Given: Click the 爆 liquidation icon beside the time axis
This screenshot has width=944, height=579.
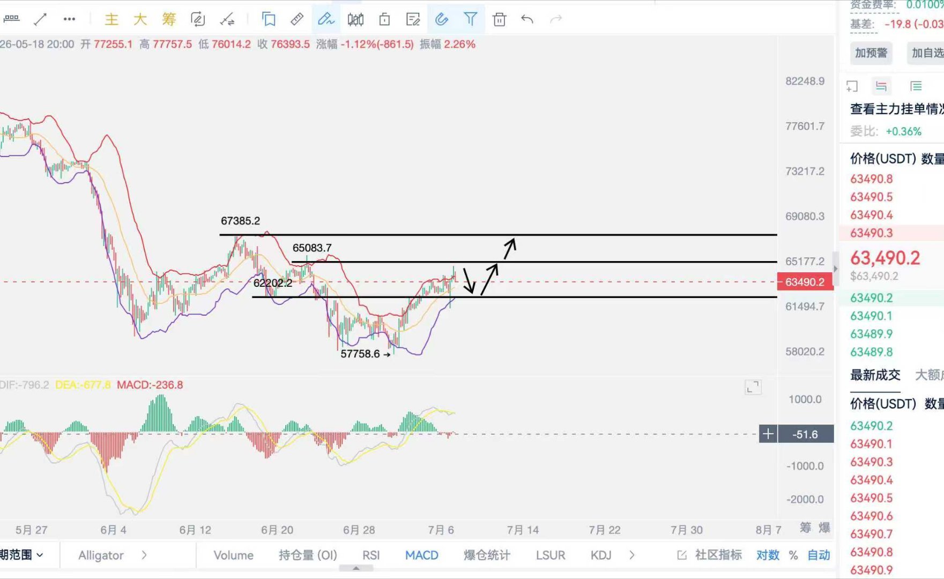Looking at the screenshot, I should (824, 528).
